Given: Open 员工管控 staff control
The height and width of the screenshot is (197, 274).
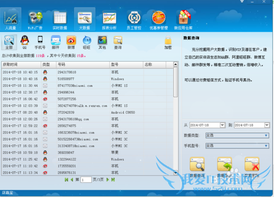Looking at the screenshot, I should click(x=134, y=20).
